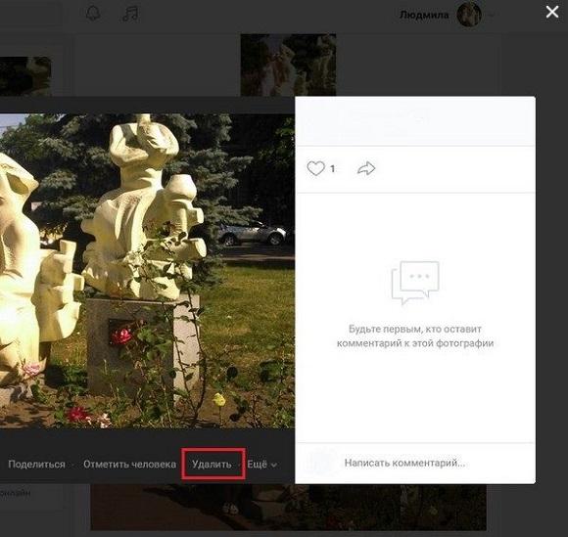Viewport: 568px width, 537px height.
Task: Close the photo viewer with X
Action: [x=552, y=12]
